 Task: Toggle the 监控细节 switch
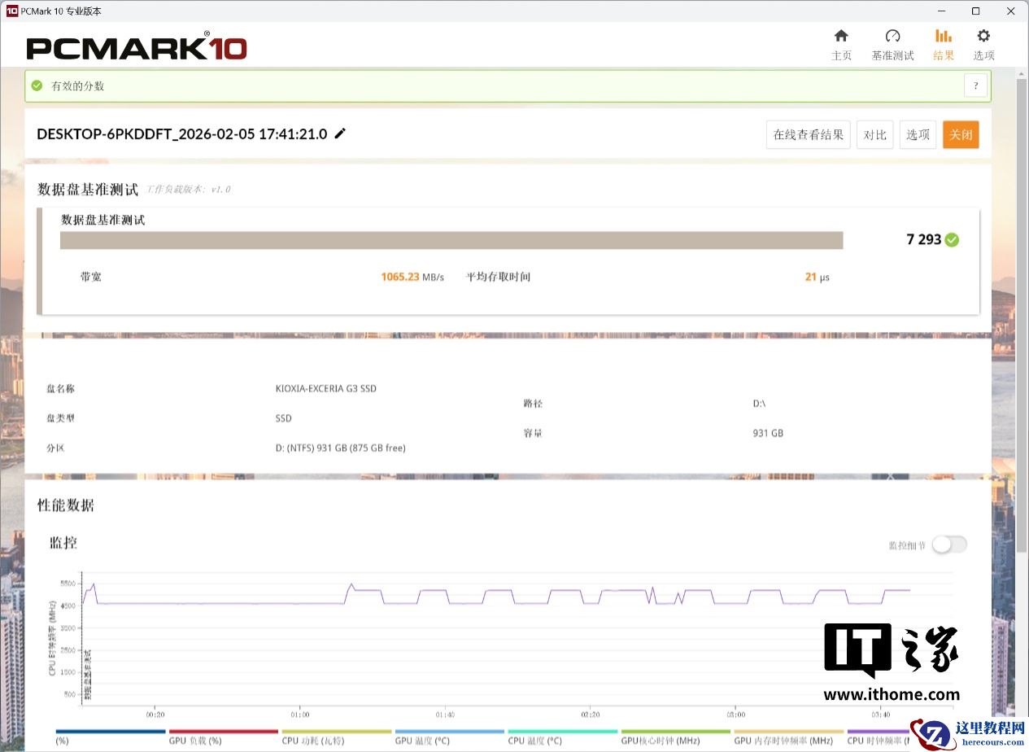tap(949, 544)
